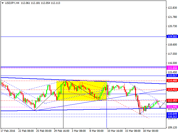Click the 115.017 price level label
The width and height of the screenshot is (178, 134).
click(172, 76)
